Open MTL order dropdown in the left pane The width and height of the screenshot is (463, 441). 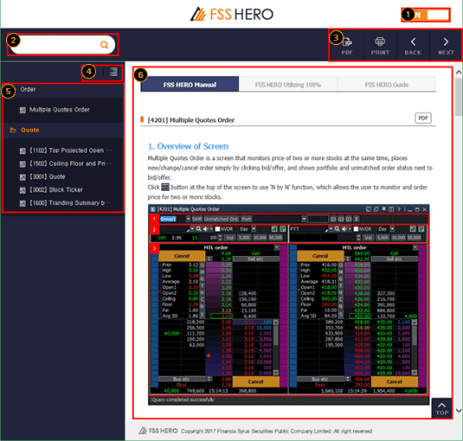click(276, 247)
